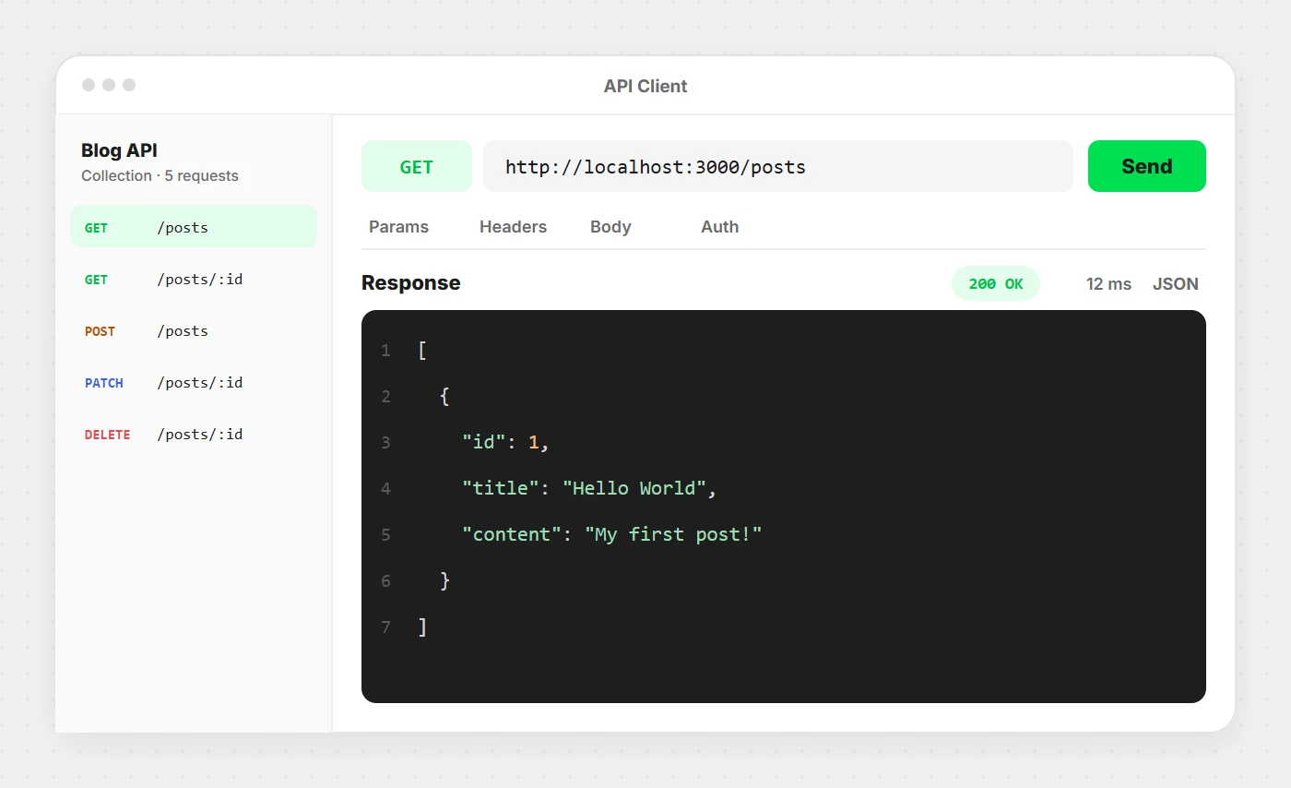Open the Body tab

[610, 227]
